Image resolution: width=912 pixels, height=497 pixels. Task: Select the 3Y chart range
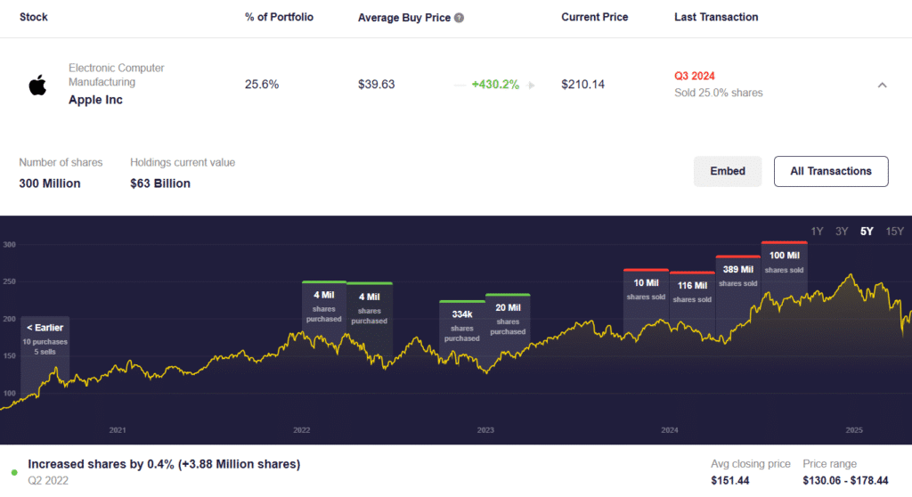(842, 231)
